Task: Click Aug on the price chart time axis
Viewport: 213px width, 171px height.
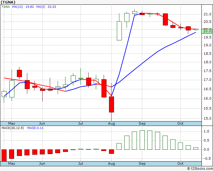Action: tap(112, 124)
